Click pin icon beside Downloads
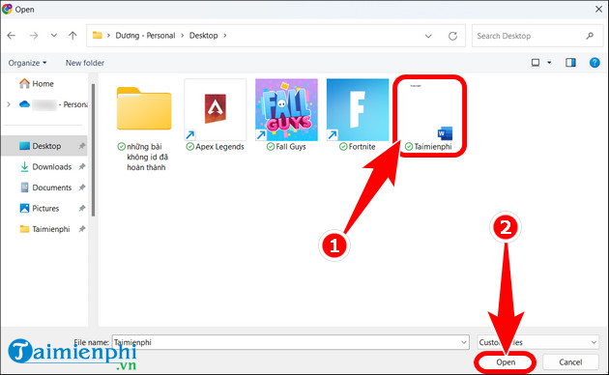This screenshot has width=609, height=375. pyautogui.click(x=81, y=167)
